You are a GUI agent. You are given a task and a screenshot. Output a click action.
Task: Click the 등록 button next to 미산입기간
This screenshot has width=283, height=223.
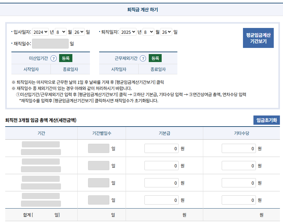pyautogui.click(x=66, y=58)
